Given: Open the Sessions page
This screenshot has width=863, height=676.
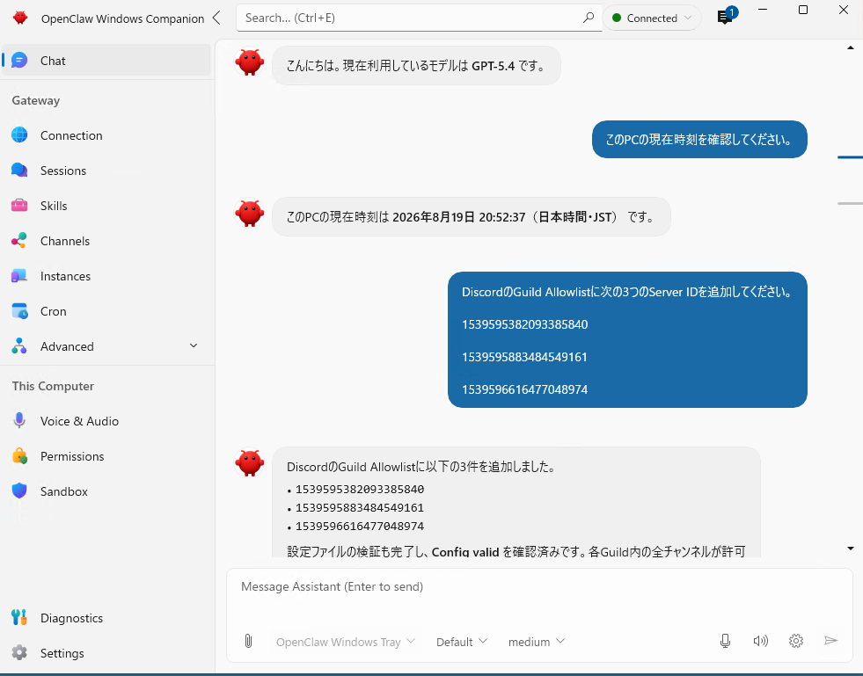Looking at the screenshot, I should [106, 171].
